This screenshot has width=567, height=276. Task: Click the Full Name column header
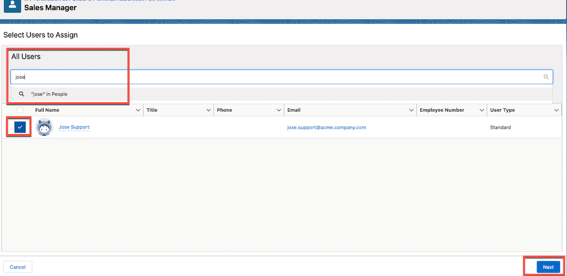(47, 110)
